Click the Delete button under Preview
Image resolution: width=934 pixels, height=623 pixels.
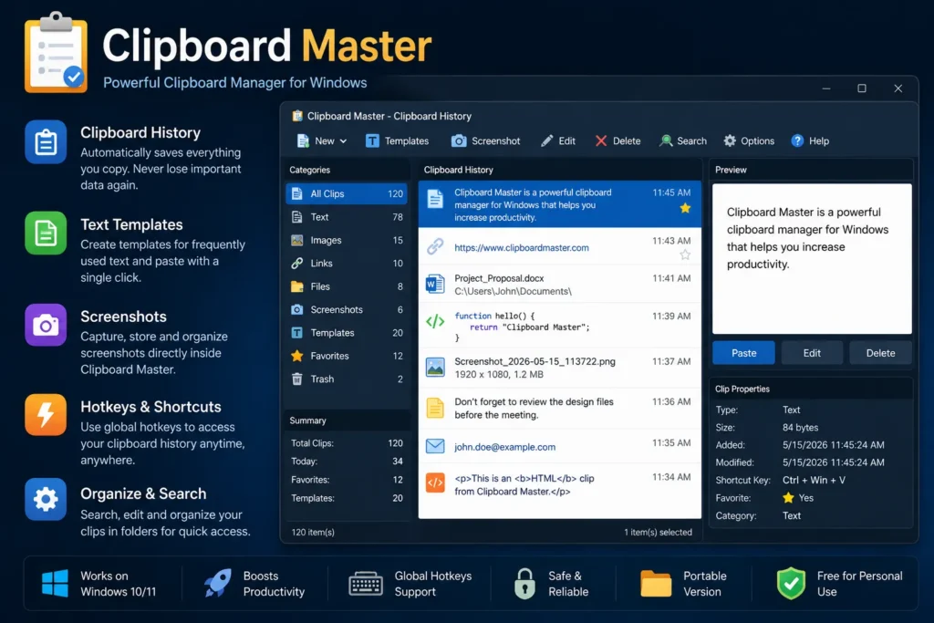(880, 353)
